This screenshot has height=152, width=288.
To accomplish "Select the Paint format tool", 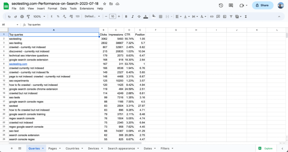I will [28, 17].
